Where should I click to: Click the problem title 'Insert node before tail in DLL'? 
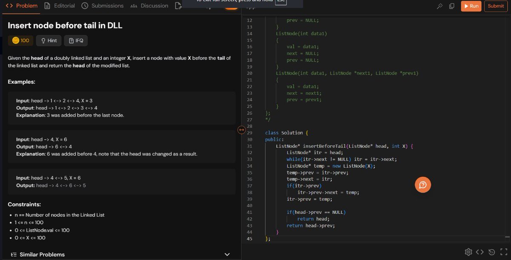click(65, 25)
